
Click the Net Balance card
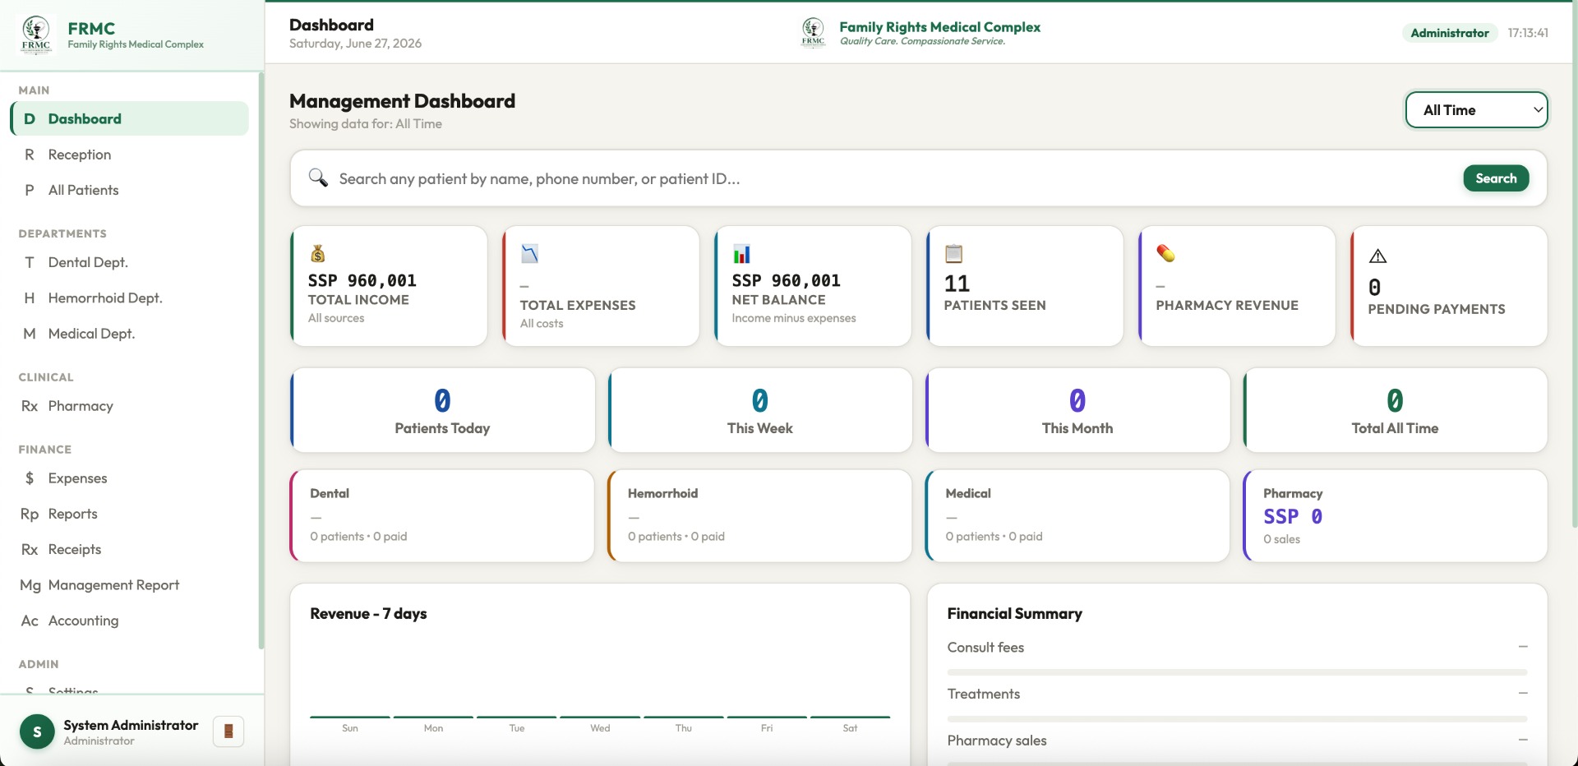coord(813,286)
